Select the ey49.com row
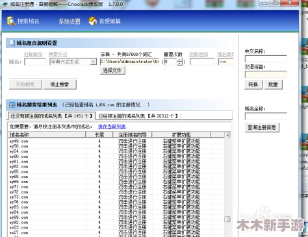Viewport: 308px width, 237px height. pos(116,141)
